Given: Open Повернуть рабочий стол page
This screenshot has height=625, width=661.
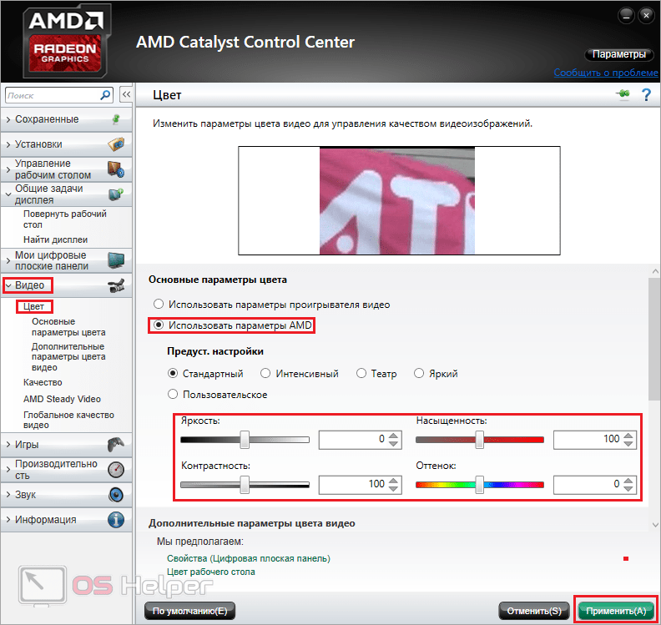Looking at the screenshot, I should (64, 219).
